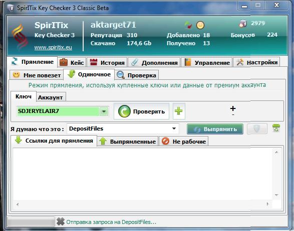Switch to the Аккаунт tab
Viewport: 294px width, 231px height.
tap(51, 97)
